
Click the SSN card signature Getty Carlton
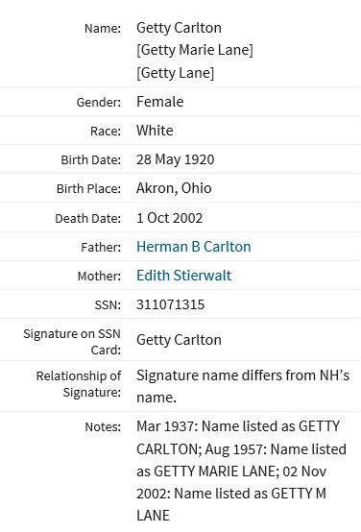pos(179,340)
